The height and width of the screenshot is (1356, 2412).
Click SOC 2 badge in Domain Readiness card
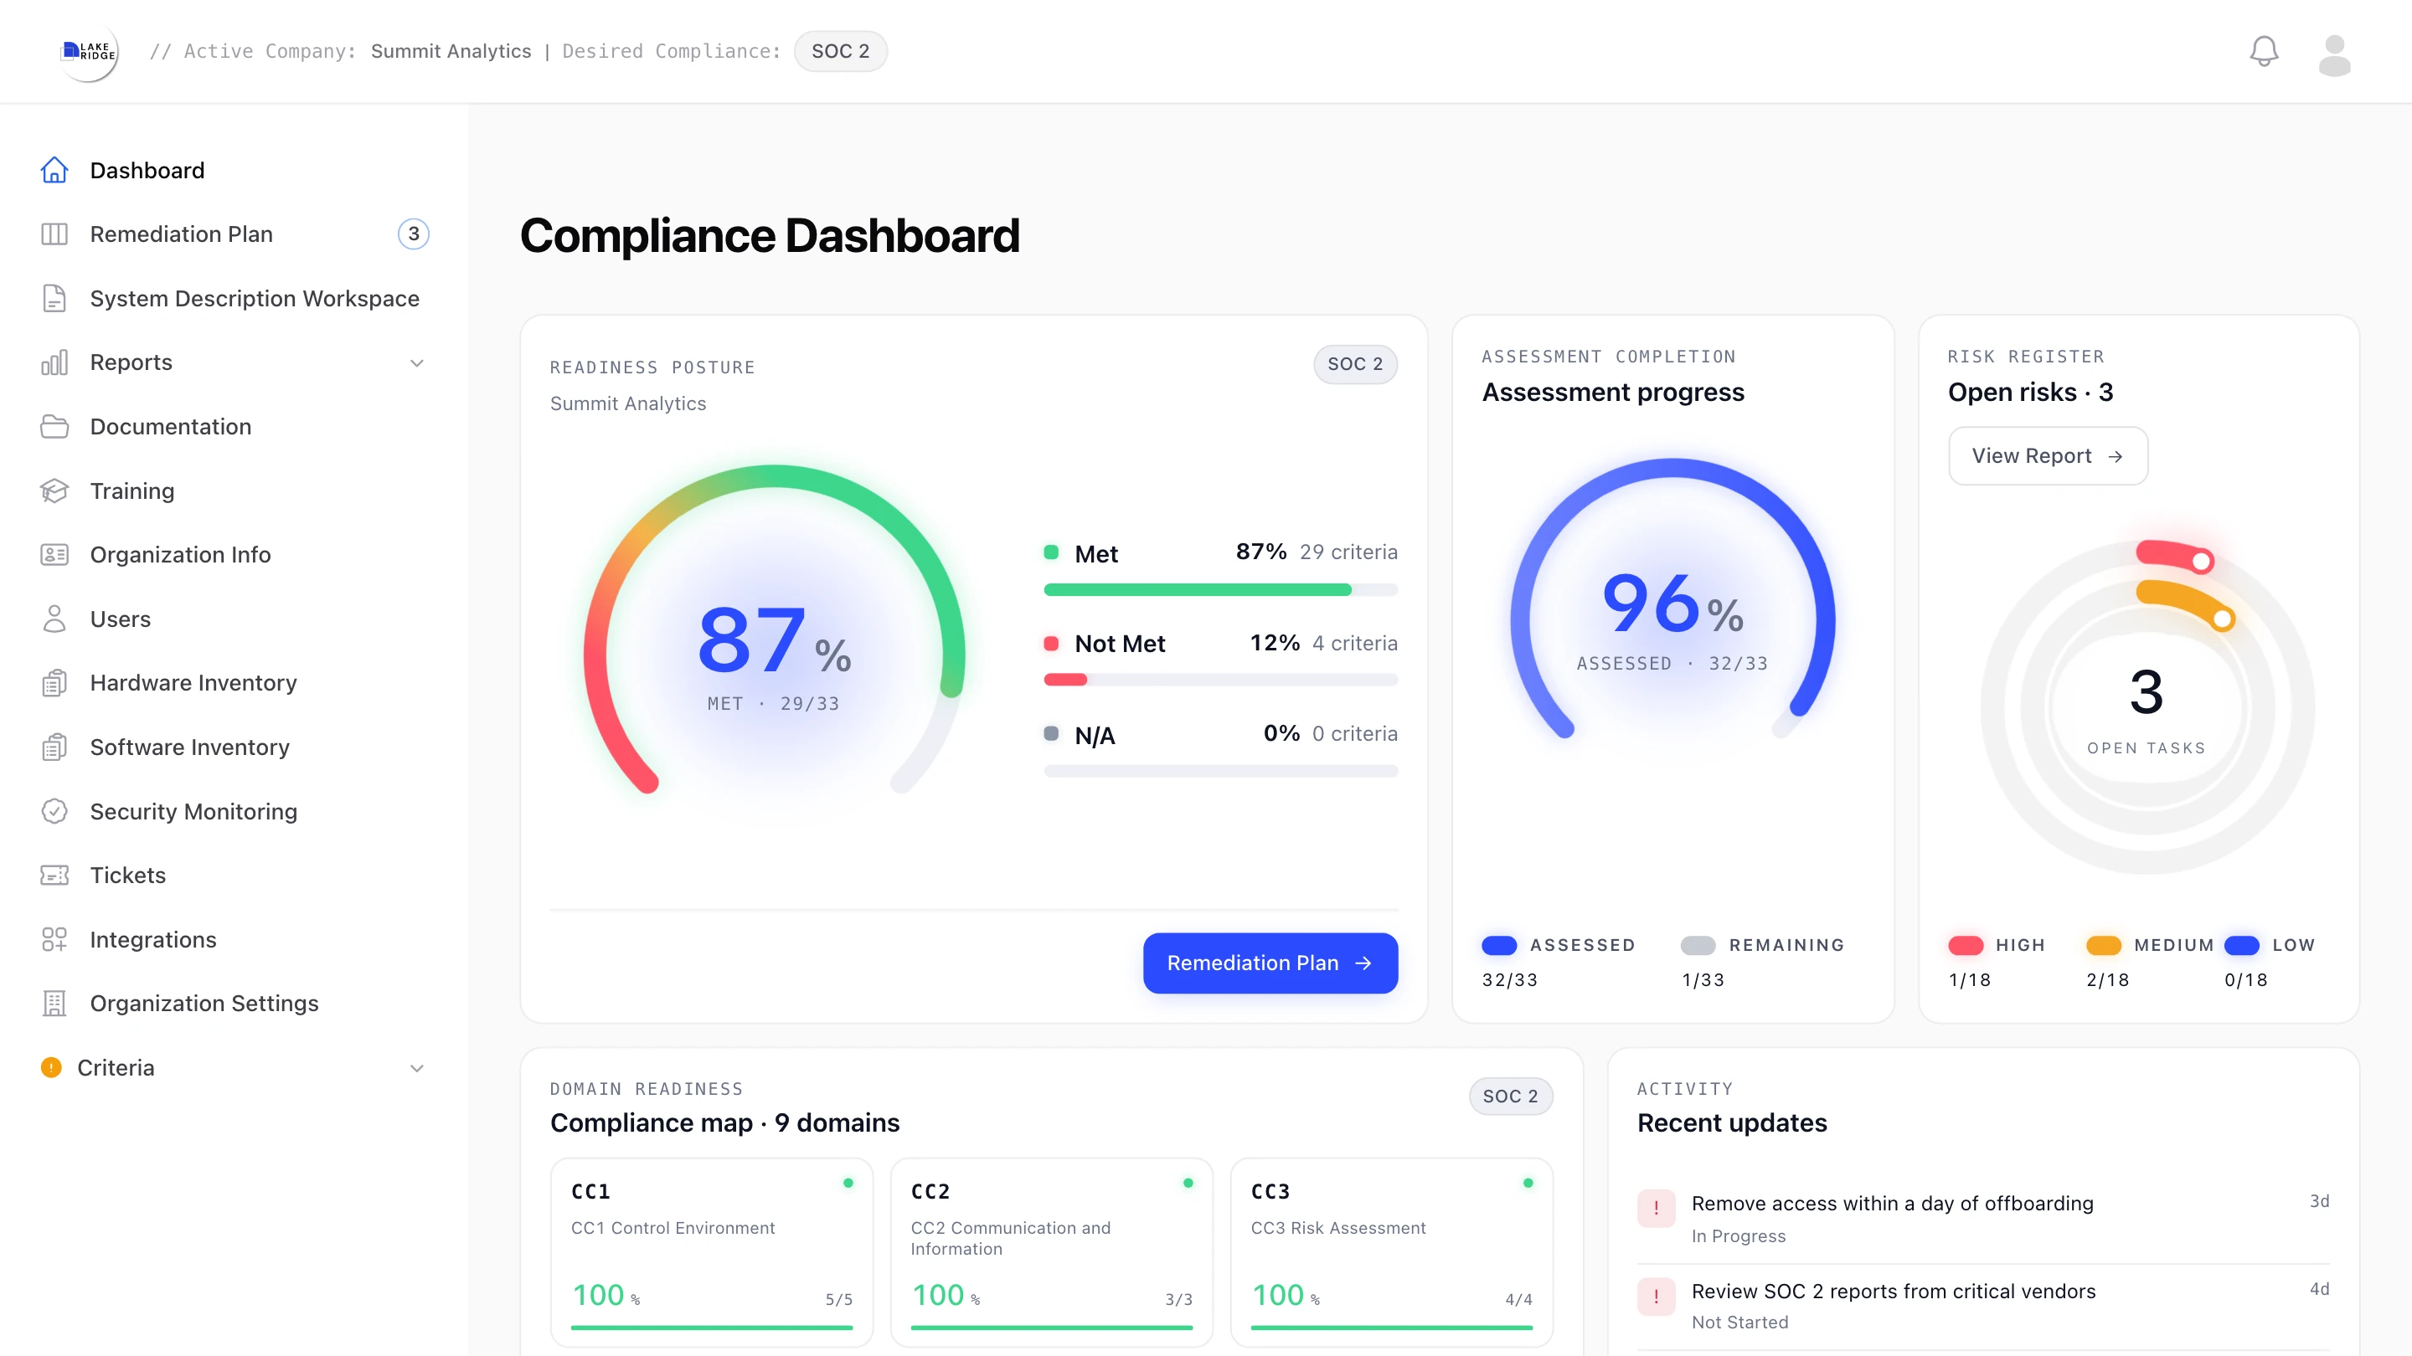coord(1510,1096)
